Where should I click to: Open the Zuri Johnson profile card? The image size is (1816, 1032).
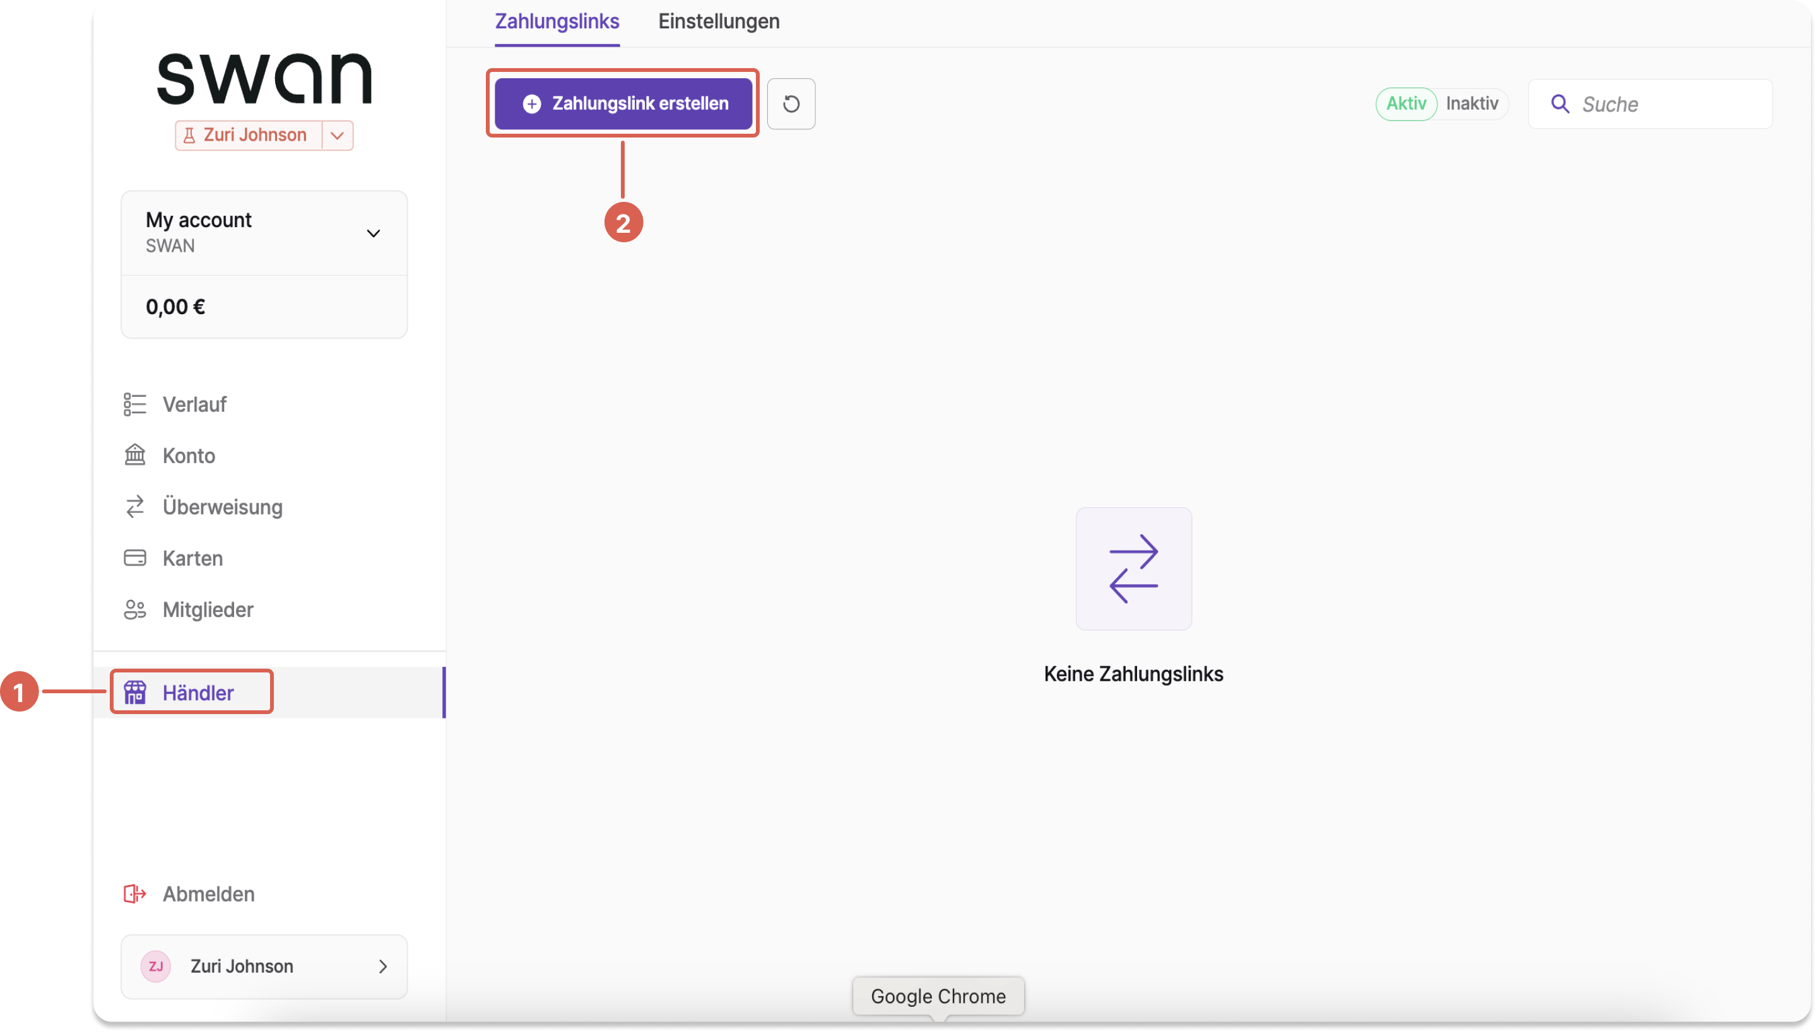pyautogui.click(x=264, y=966)
